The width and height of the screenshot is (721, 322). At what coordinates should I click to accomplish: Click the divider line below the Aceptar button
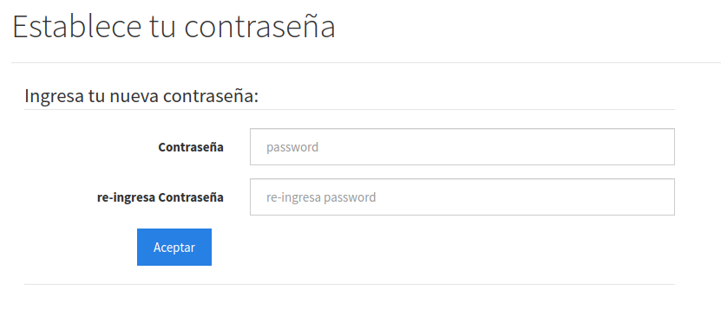click(x=350, y=285)
